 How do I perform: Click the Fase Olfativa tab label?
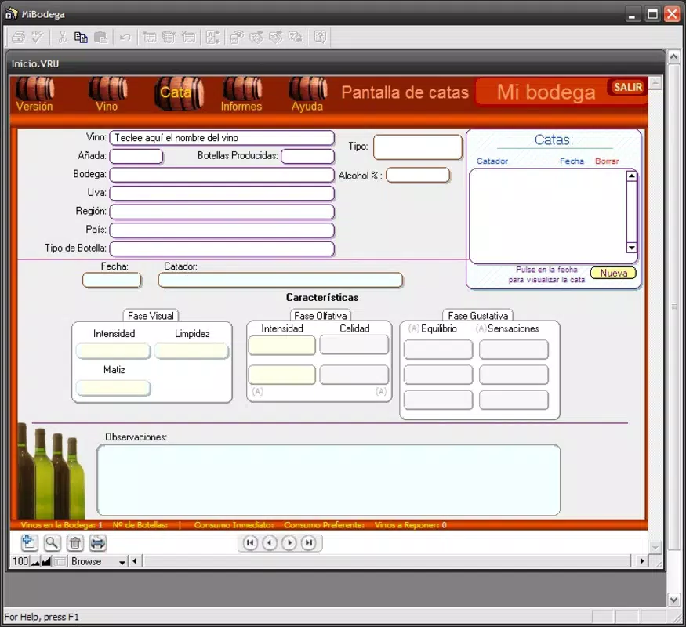[x=320, y=316]
